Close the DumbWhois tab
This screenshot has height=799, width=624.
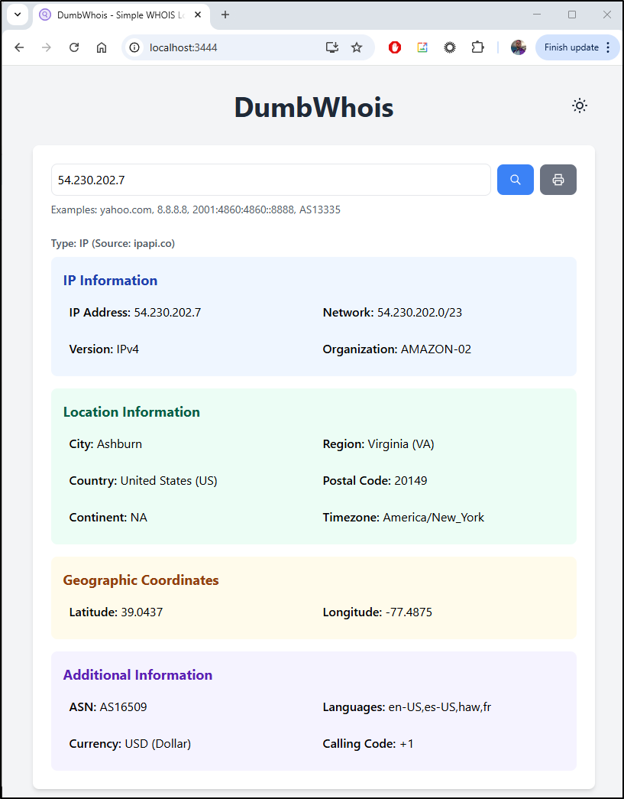pyautogui.click(x=197, y=15)
